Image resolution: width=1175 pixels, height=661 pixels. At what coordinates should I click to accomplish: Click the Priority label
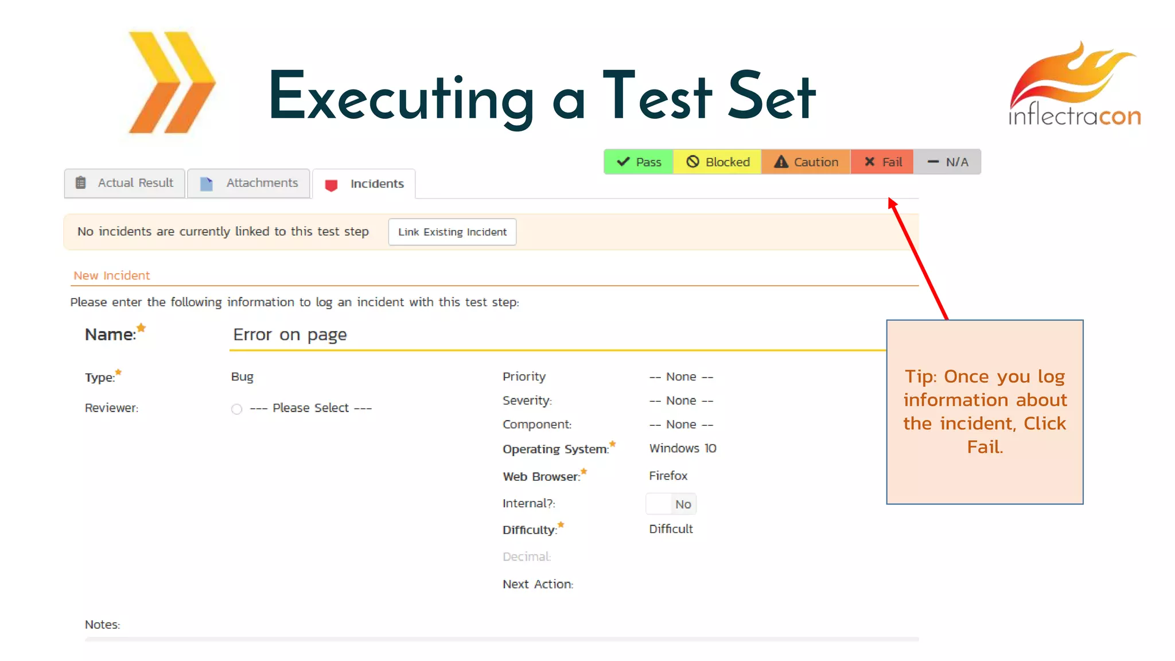524,376
